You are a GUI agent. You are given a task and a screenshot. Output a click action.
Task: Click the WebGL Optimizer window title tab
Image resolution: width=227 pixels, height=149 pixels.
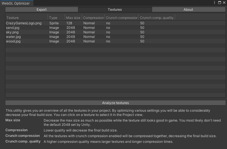(16, 3)
